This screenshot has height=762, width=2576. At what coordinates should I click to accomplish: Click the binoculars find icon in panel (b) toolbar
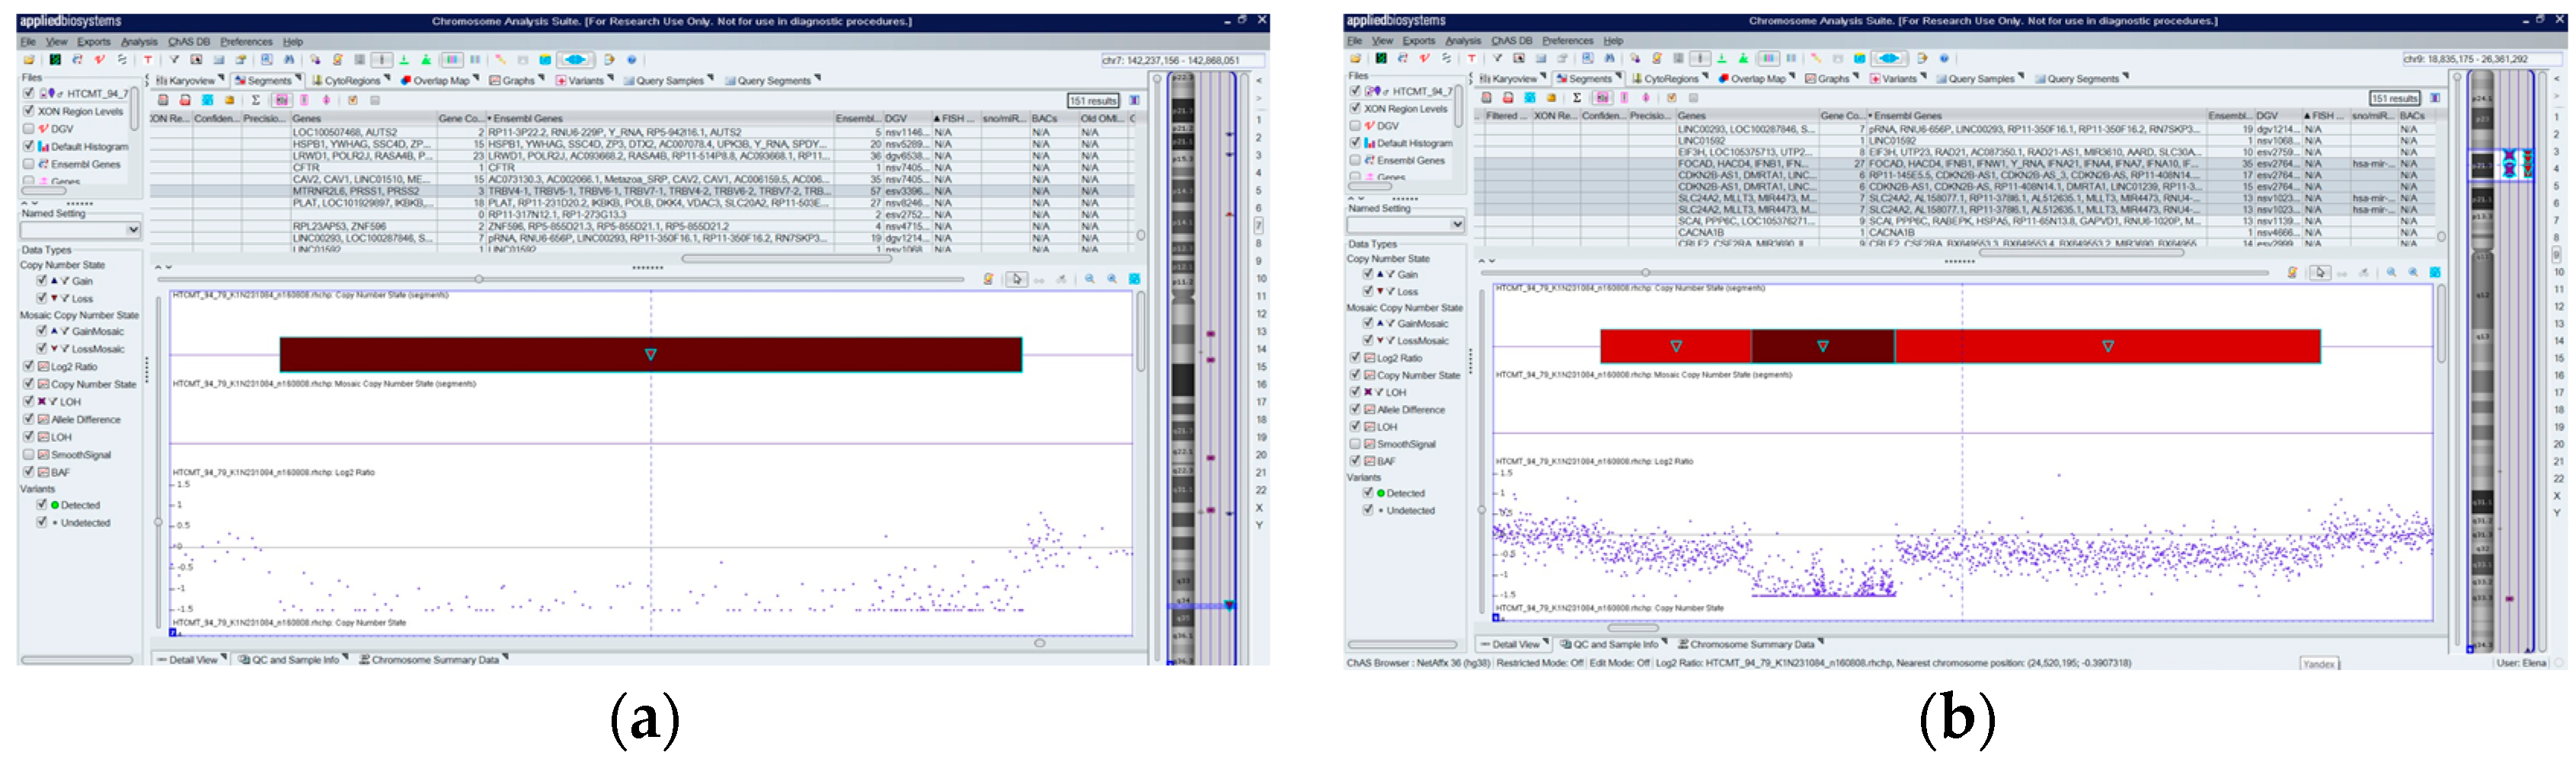coord(1609,58)
